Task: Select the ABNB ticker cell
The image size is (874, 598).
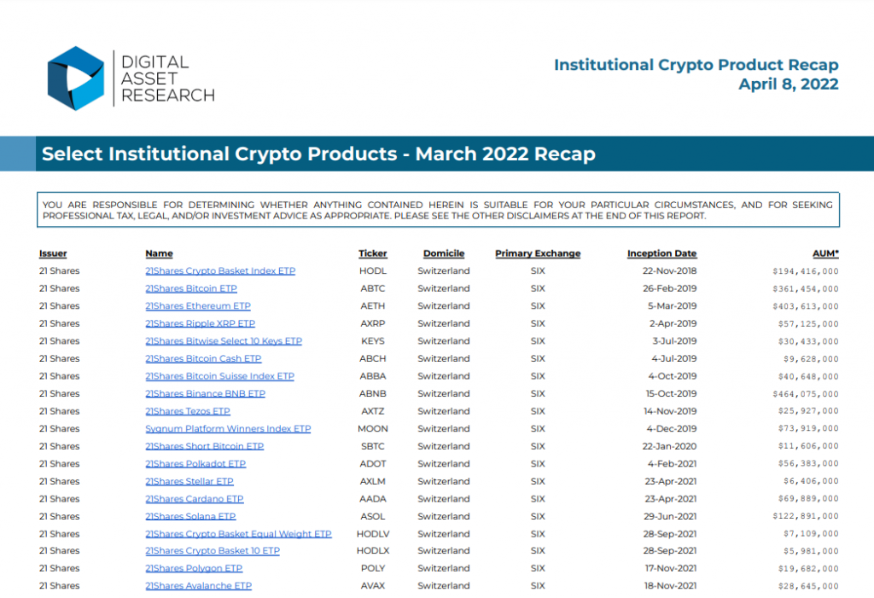Action: click(373, 394)
